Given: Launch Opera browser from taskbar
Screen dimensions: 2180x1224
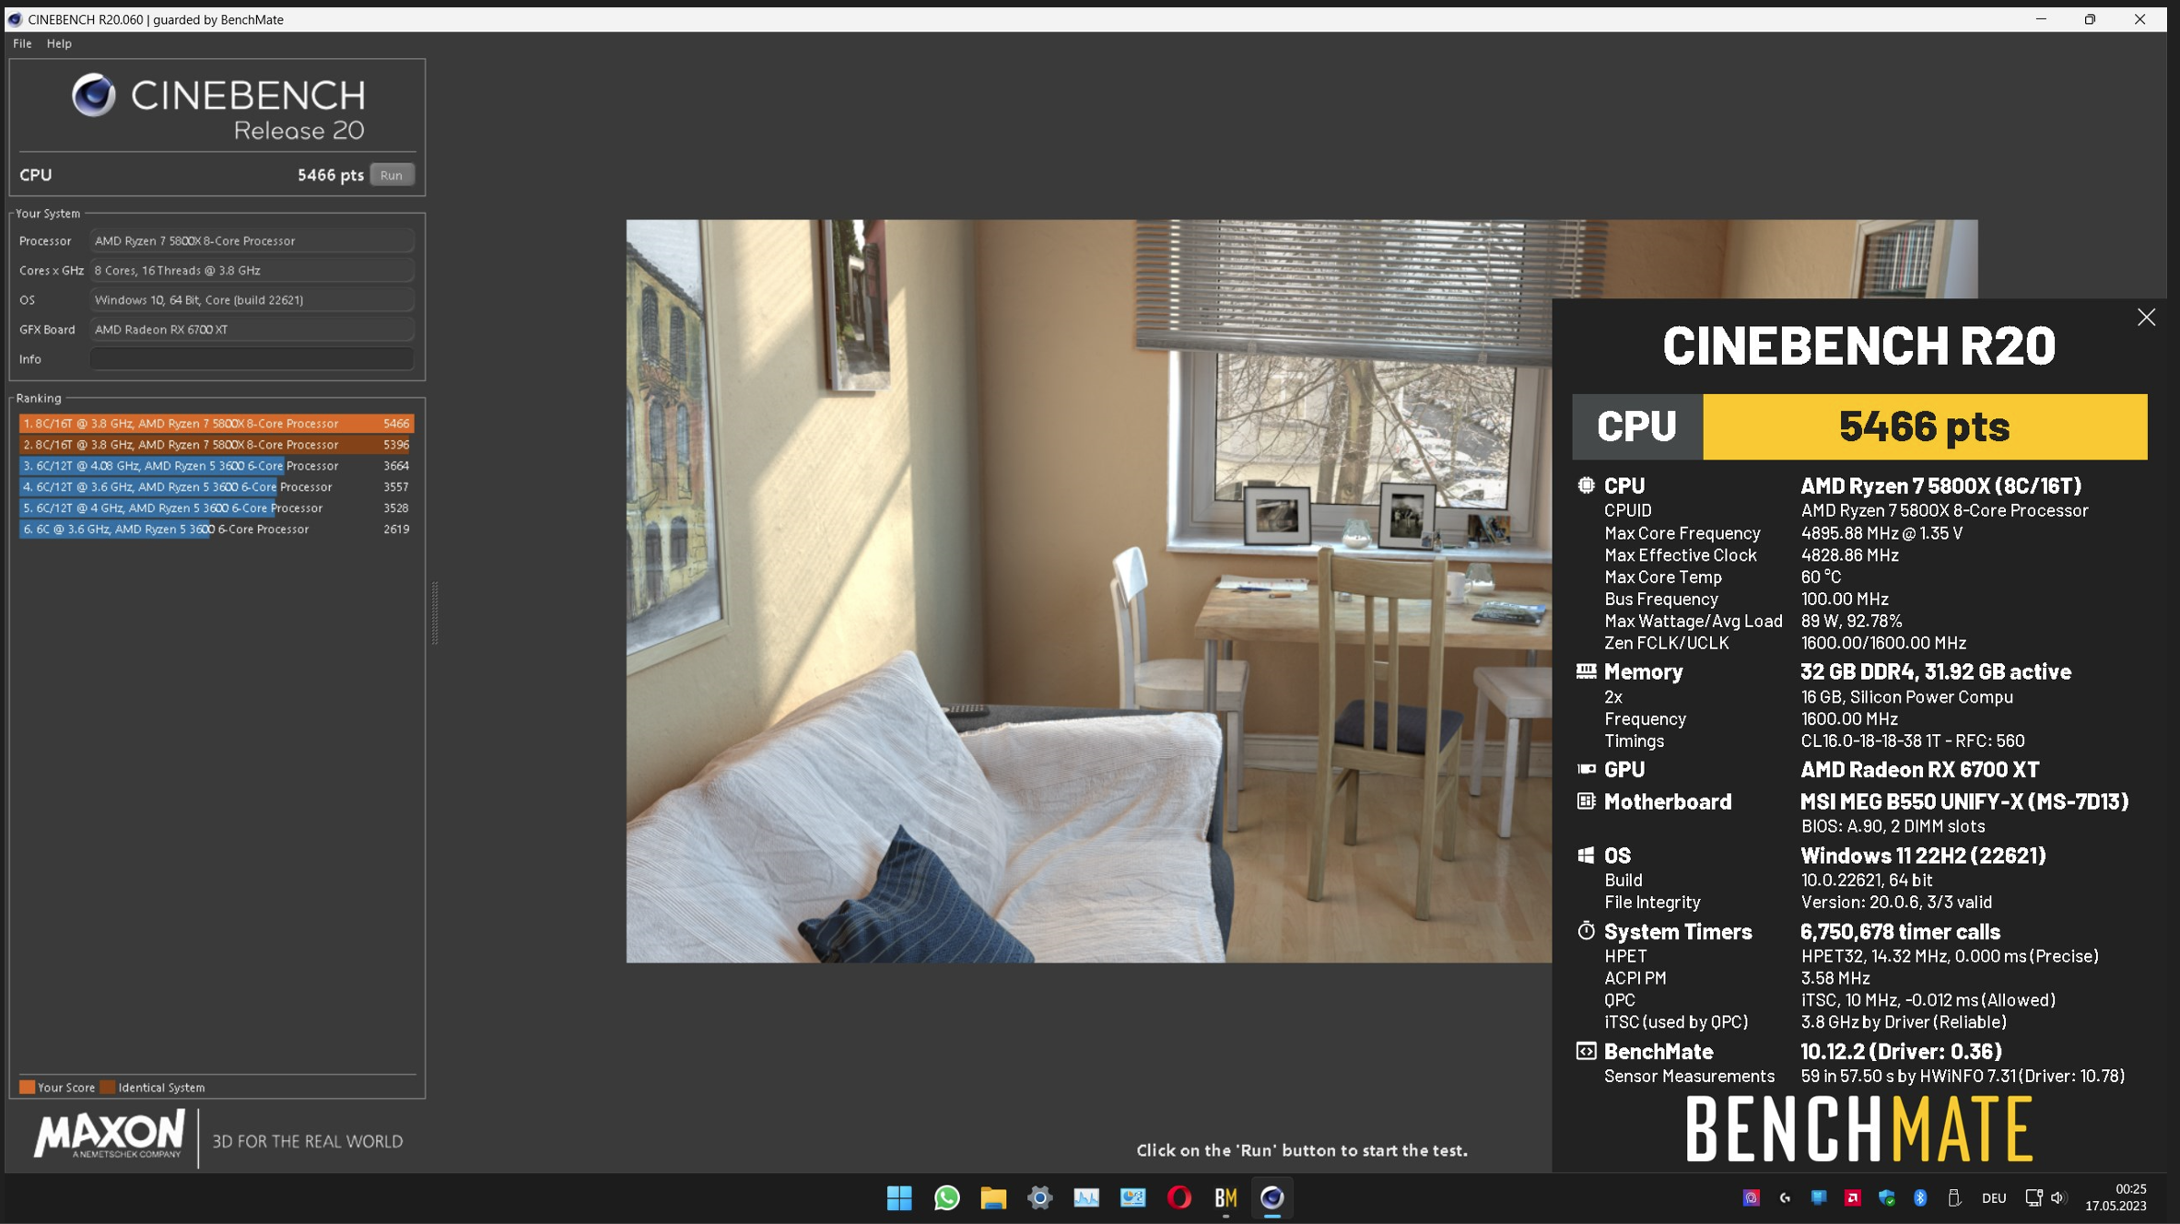Looking at the screenshot, I should (1178, 1197).
